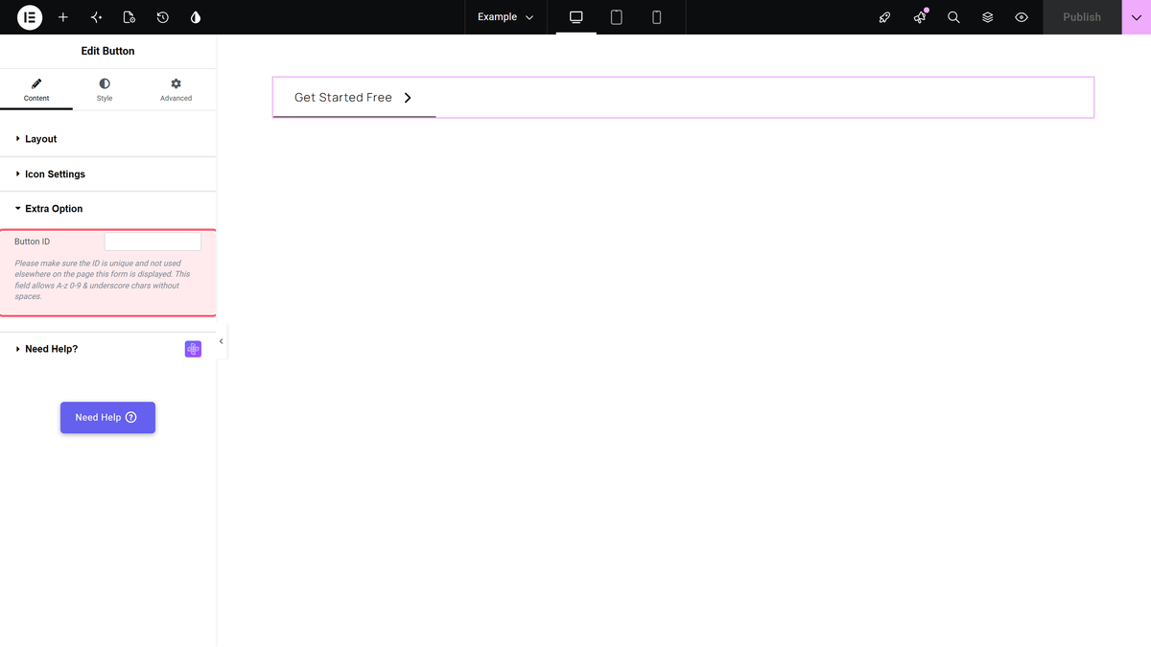Open the page settings document icon
Image resolution: width=1151 pixels, height=647 pixels.
click(129, 17)
